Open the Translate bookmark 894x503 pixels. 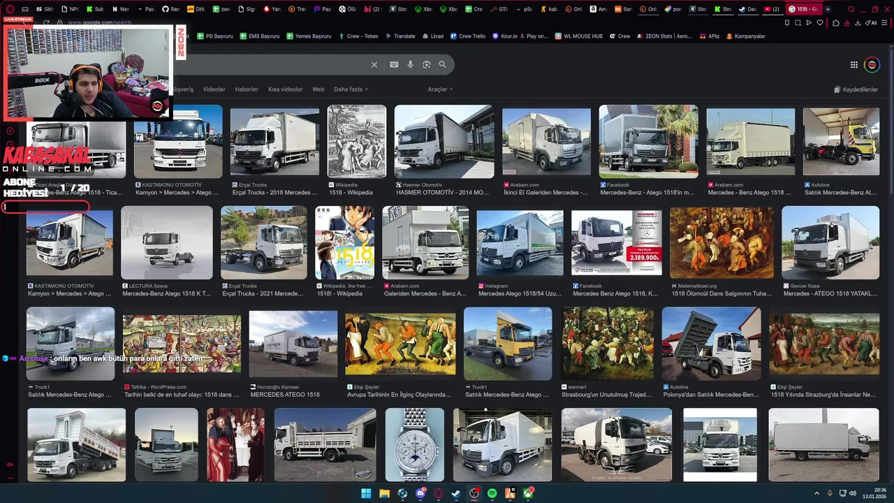(400, 36)
